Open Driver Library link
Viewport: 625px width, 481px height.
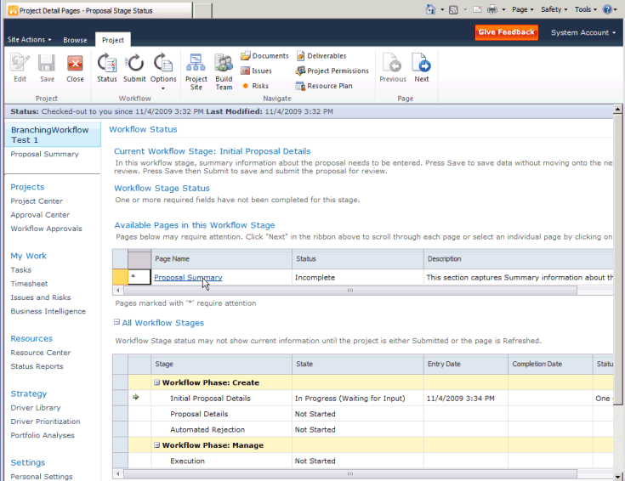click(36, 408)
